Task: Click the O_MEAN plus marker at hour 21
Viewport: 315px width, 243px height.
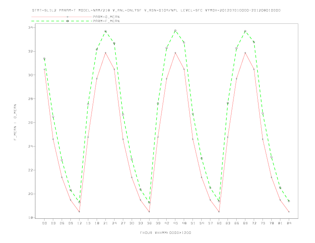Action: coord(105,53)
